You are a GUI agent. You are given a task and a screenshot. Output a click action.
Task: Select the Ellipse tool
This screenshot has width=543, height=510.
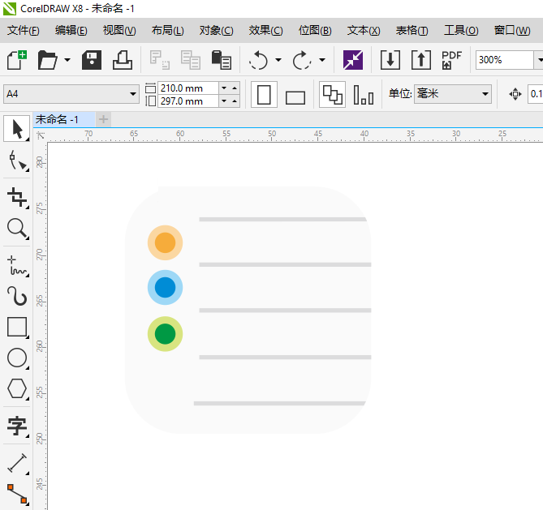17,358
